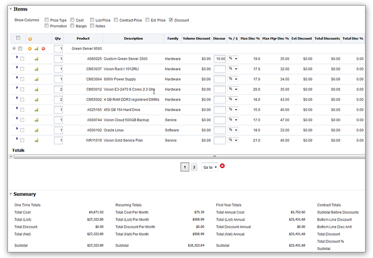Image resolution: width=373 pixels, height=258 pixels.
Task: Click the red remove icon on Green Server 9560 row
Action: 43,49
